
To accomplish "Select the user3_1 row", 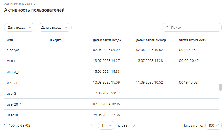I will click(x=13, y=72).
